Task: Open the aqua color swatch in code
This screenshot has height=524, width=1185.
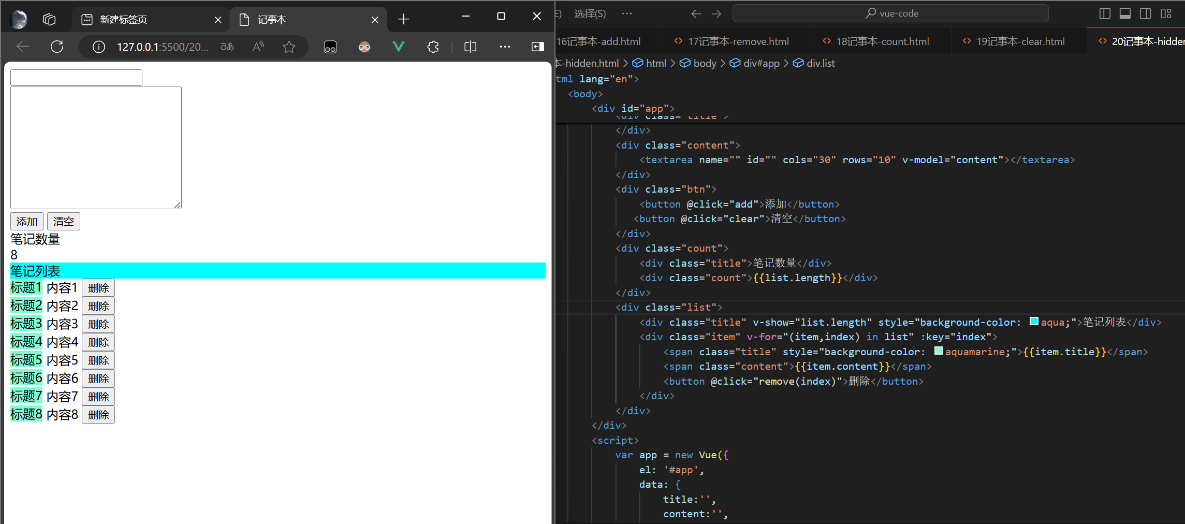Action: pyautogui.click(x=1034, y=322)
